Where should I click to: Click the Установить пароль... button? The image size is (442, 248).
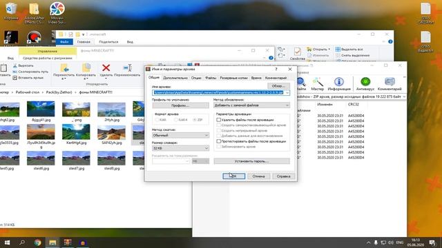251,161
